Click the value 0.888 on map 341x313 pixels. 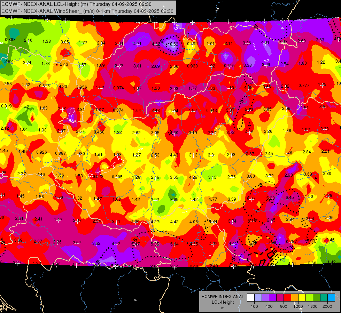click(x=10, y=40)
